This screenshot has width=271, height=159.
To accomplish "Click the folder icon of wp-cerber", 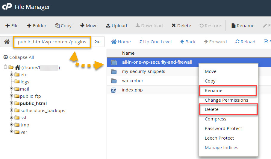I will click(x=114, y=81).
